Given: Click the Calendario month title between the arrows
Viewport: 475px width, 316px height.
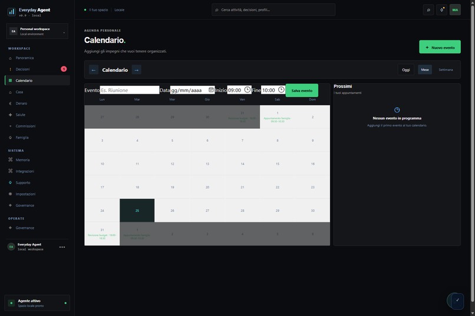Looking at the screenshot, I should point(115,70).
